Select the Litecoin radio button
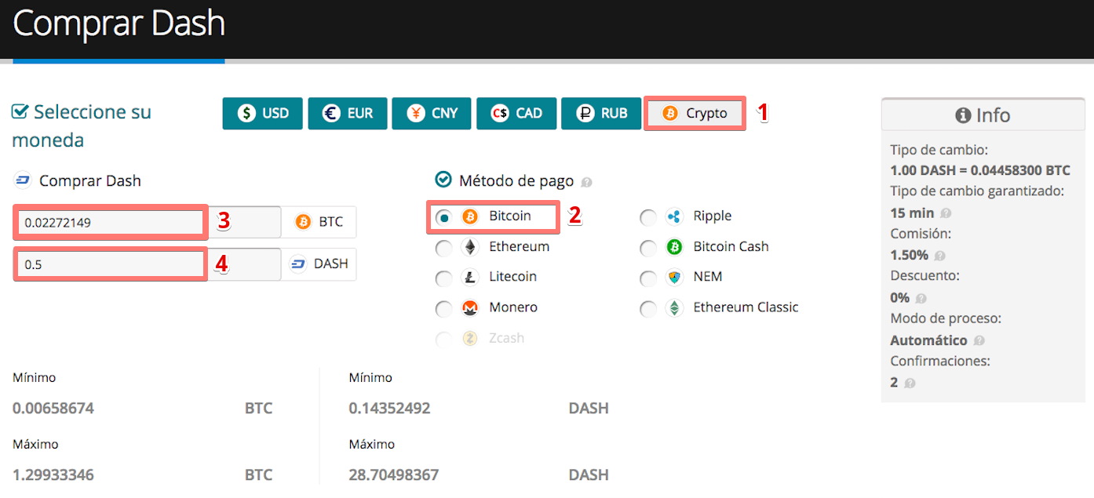1094x498 pixels. pos(444,278)
